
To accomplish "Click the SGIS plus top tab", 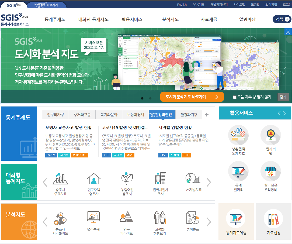I will [14, 5].
